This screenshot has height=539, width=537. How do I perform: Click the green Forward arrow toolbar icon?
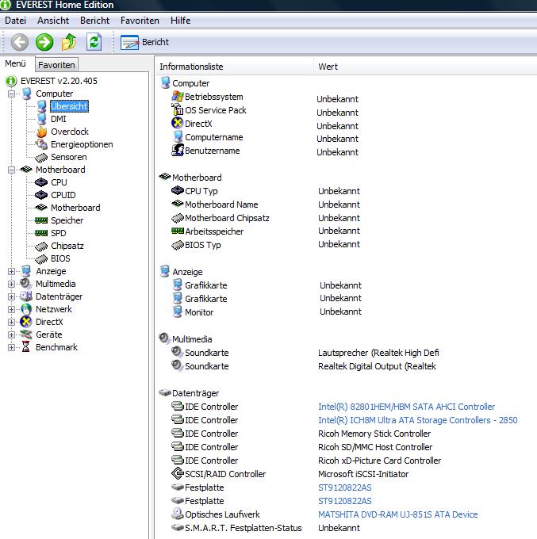[x=44, y=42]
